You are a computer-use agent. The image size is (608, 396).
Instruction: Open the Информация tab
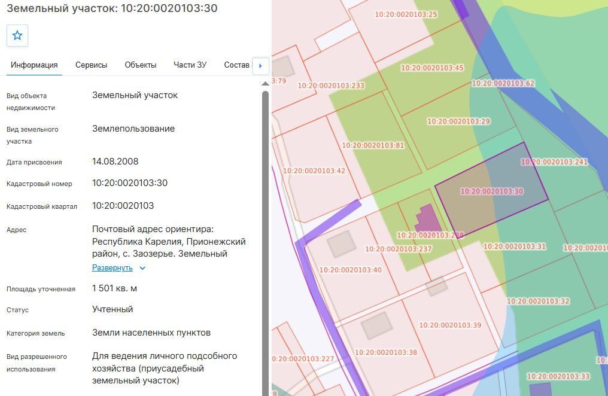point(34,65)
